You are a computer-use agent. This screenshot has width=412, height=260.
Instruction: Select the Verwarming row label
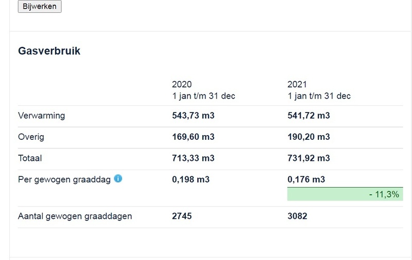tap(41, 116)
